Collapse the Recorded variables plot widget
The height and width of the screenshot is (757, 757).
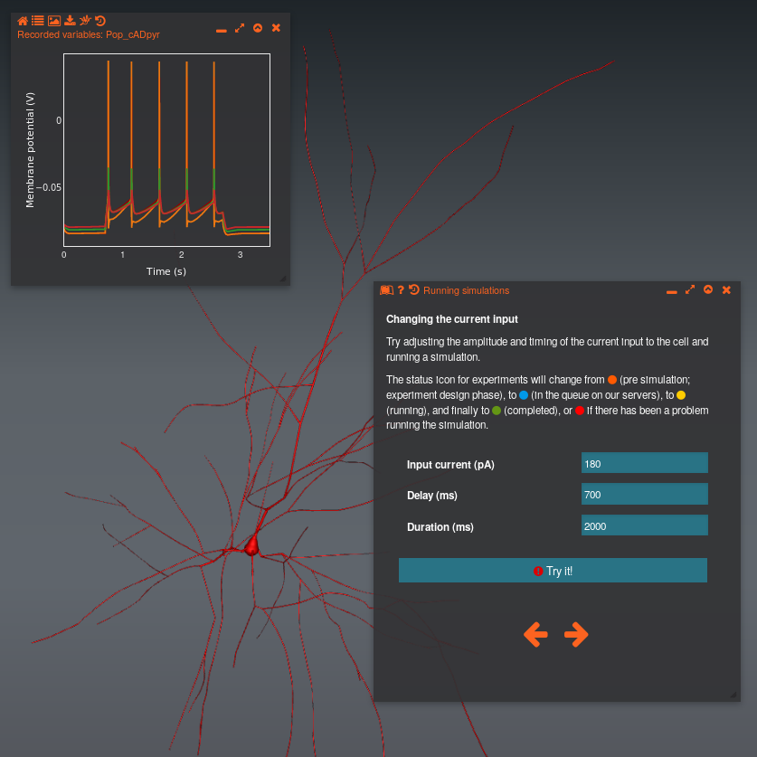point(258,28)
